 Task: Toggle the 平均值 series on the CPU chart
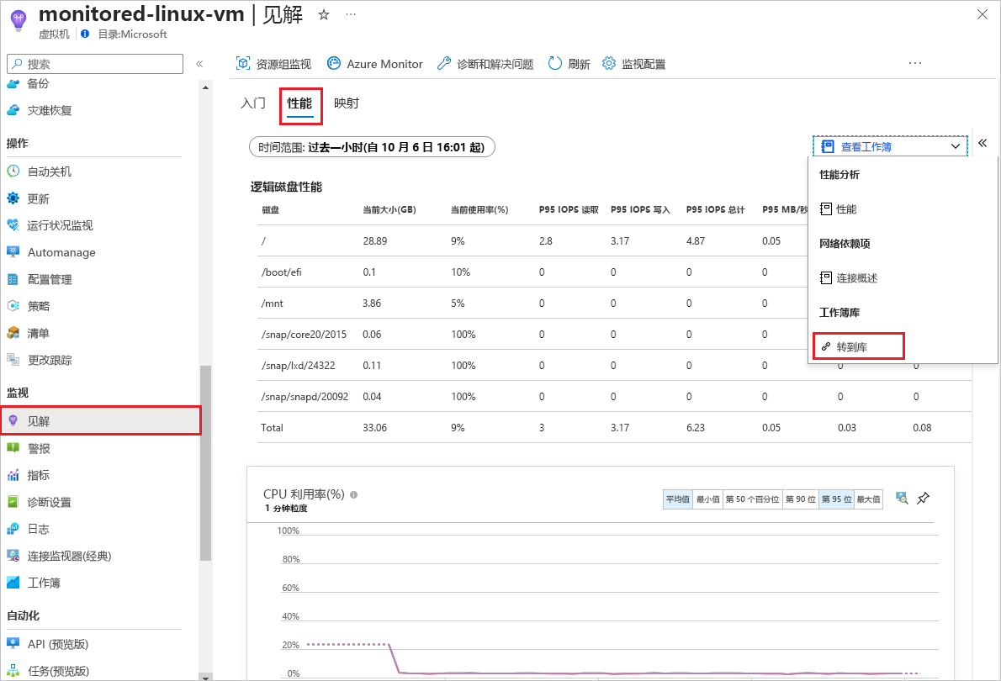pos(678,499)
